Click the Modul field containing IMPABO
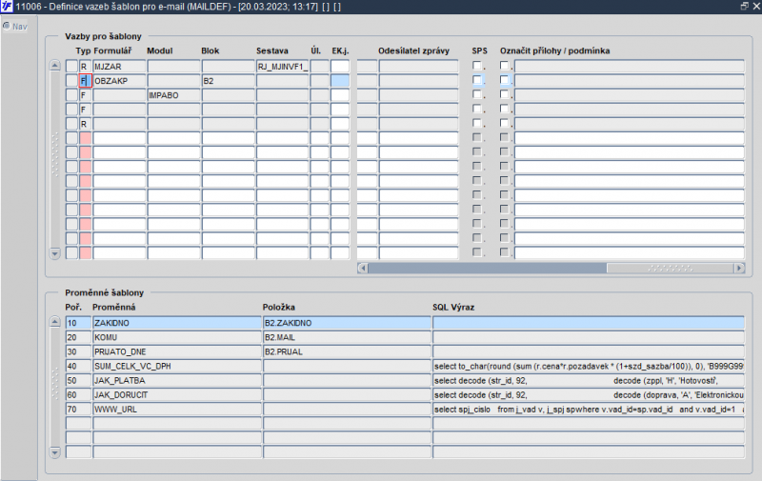762x481 pixels. tap(172, 95)
